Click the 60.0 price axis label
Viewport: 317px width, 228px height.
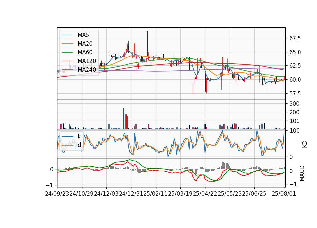[295, 80]
